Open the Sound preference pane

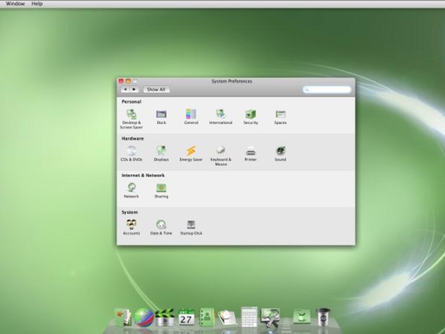tap(280, 151)
